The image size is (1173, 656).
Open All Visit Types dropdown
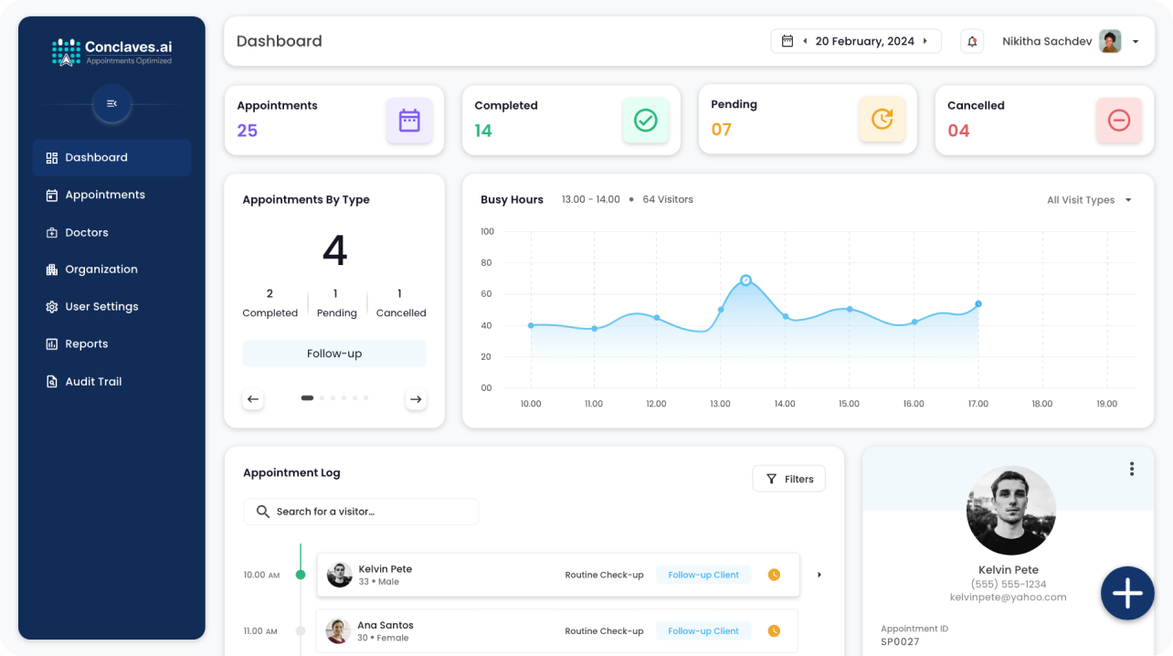tap(1089, 200)
